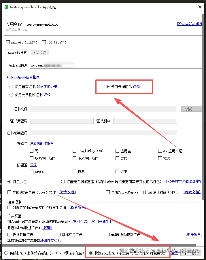
Task: Open 参考文档 link beside SourceMap
Action: coord(192,192)
